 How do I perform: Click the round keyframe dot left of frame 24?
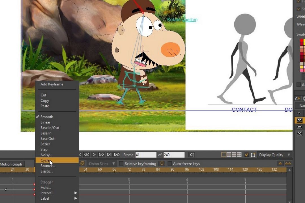click(x=6, y=189)
